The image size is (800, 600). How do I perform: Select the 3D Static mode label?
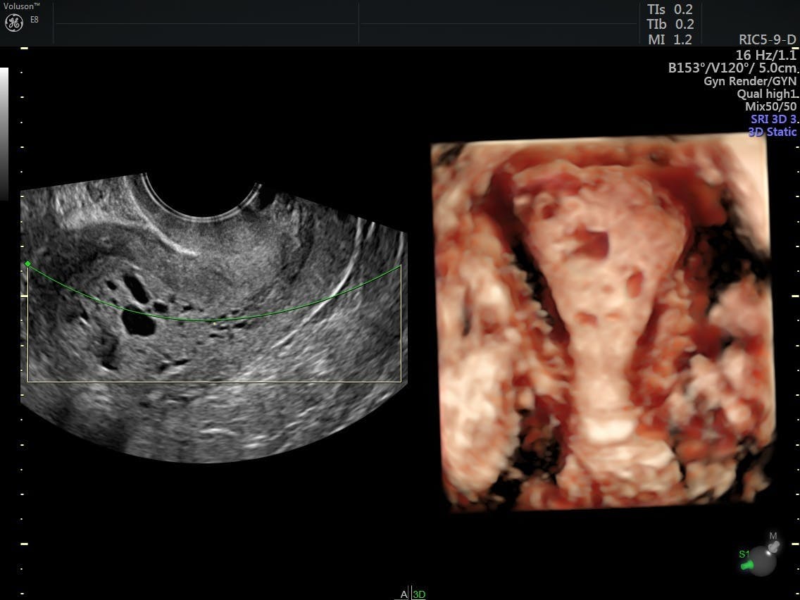pyautogui.click(x=772, y=132)
